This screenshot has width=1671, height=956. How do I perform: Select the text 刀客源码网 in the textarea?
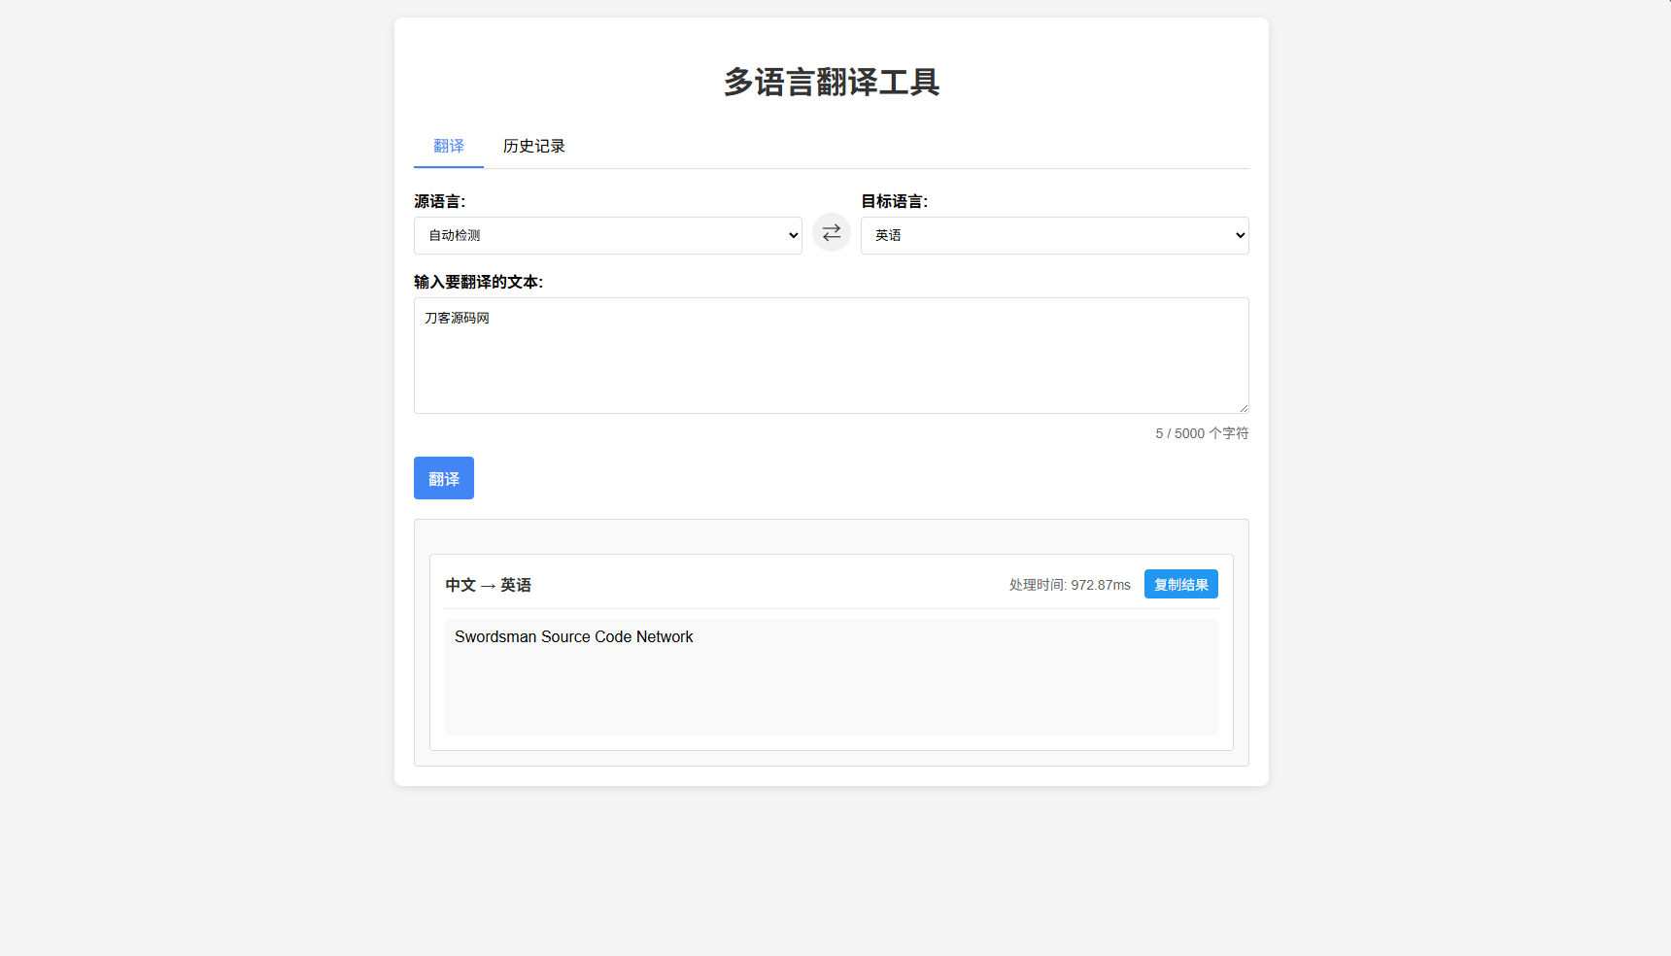tap(457, 317)
